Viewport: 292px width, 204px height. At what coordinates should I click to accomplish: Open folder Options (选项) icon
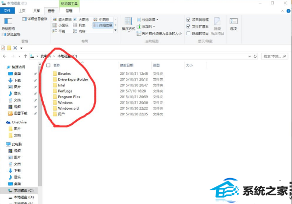[x=233, y=24]
